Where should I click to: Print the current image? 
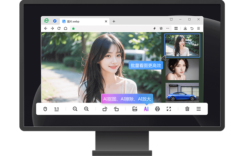[157, 109]
